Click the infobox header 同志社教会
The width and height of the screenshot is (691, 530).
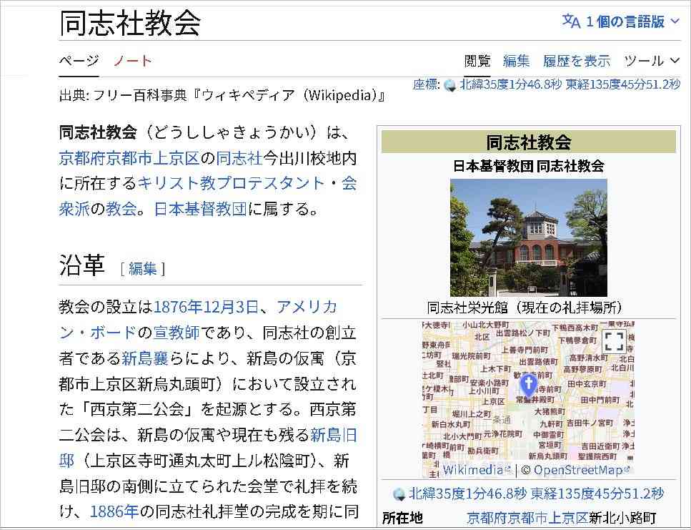pos(528,142)
